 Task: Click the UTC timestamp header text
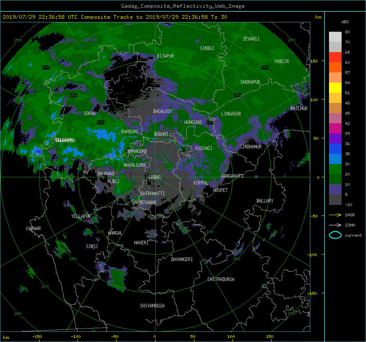point(115,17)
